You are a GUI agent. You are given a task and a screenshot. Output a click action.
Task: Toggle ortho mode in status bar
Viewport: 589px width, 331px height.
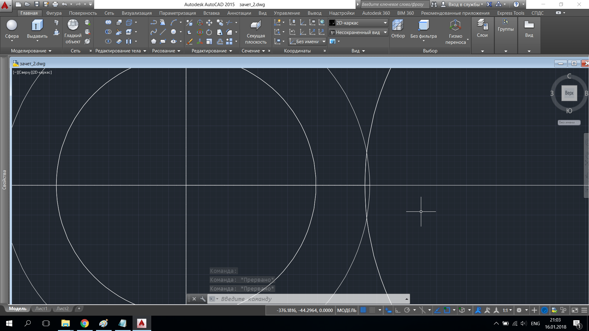398,310
